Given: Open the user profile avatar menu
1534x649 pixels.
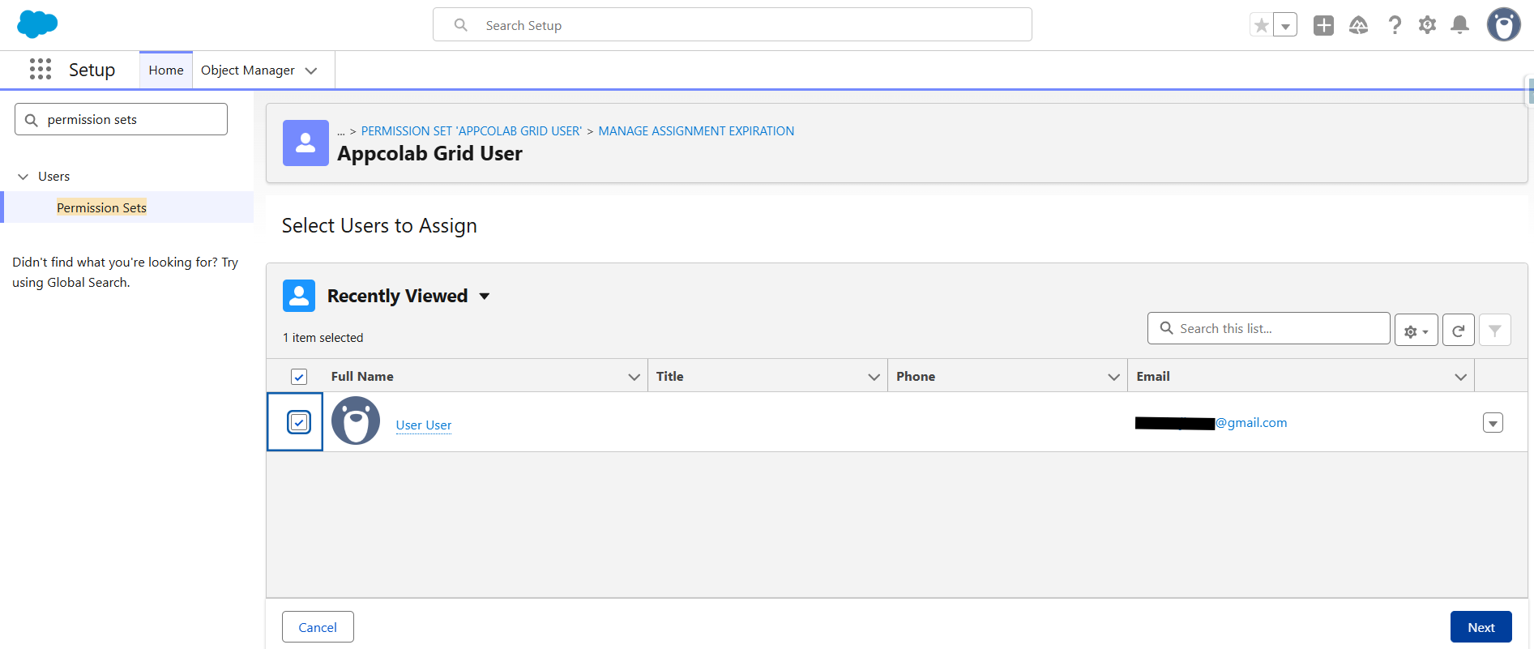Looking at the screenshot, I should pyautogui.click(x=1504, y=24).
